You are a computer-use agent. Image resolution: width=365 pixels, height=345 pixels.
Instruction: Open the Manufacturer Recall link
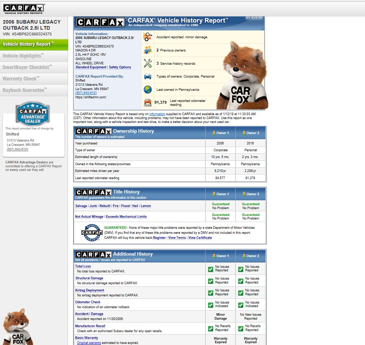coord(90,326)
